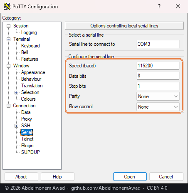Click the 'Speed (baud)' label

click(x=82, y=66)
